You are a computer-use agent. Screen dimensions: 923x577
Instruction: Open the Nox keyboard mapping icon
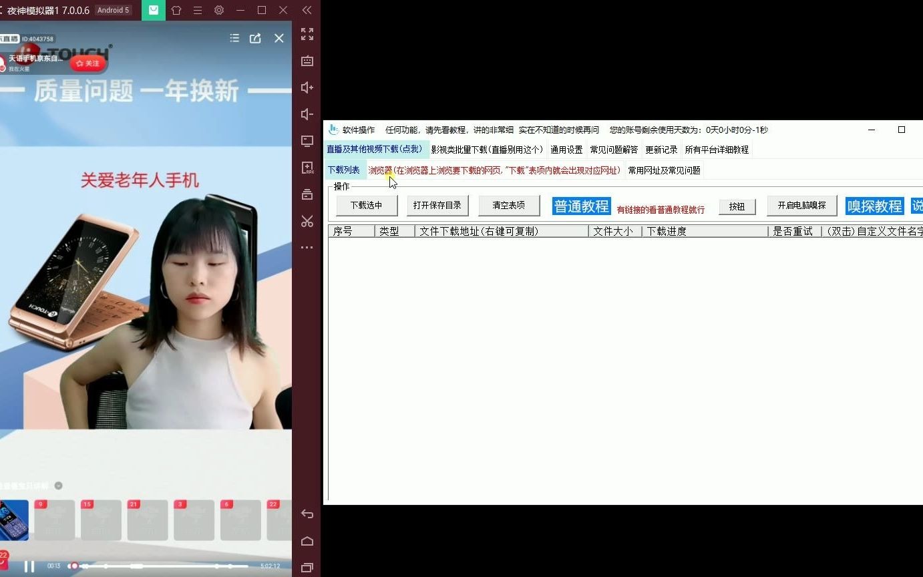point(307,61)
